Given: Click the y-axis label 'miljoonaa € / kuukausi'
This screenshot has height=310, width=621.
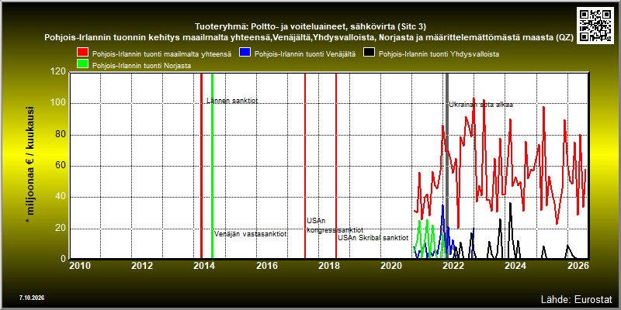Looking at the screenshot, I should (x=31, y=165).
